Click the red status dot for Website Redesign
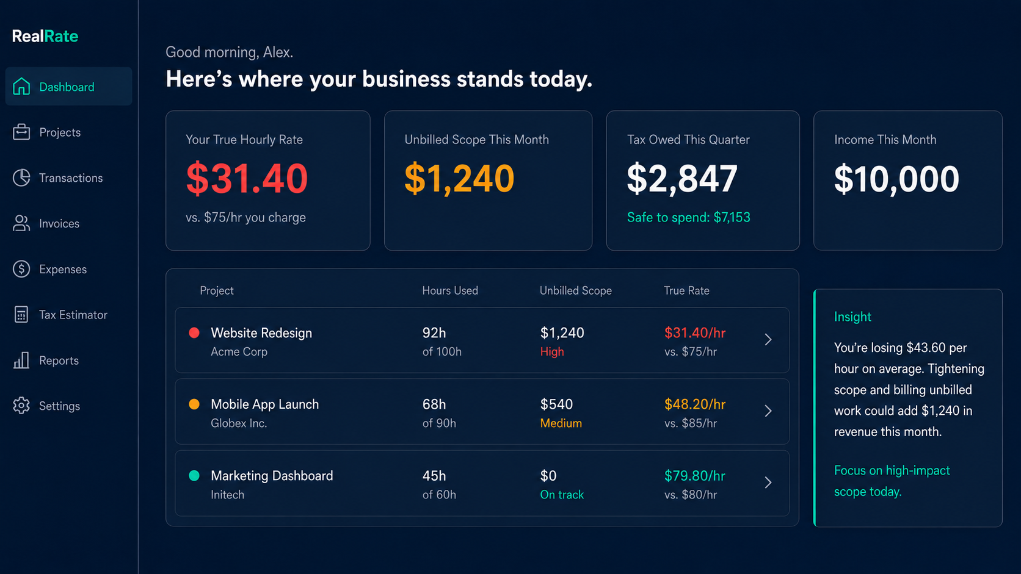The image size is (1021, 574). (194, 332)
